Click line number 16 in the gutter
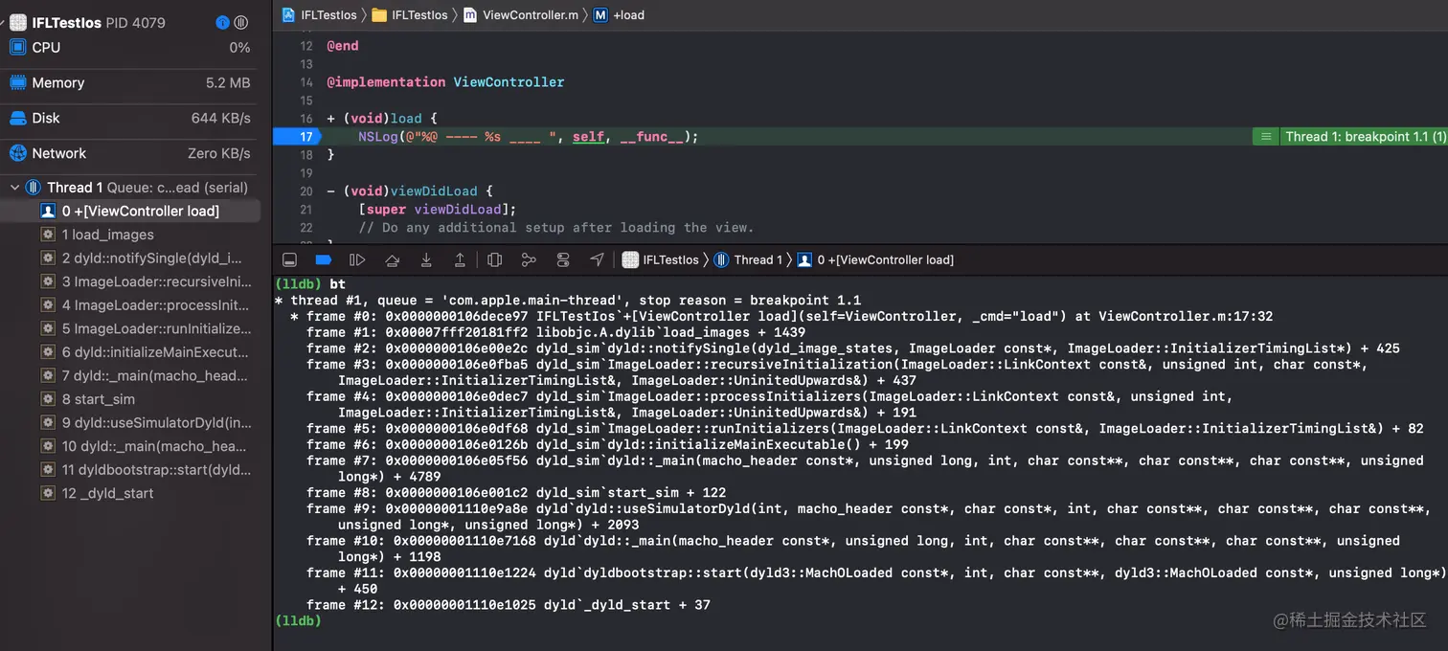 [x=306, y=119]
